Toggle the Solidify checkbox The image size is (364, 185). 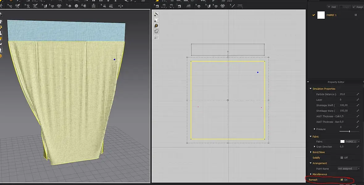click(342, 158)
